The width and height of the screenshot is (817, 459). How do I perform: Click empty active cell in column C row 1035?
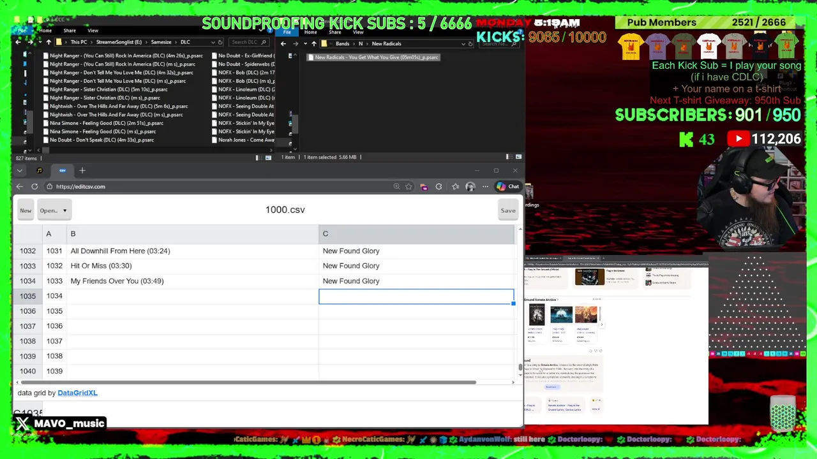coord(416,296)
